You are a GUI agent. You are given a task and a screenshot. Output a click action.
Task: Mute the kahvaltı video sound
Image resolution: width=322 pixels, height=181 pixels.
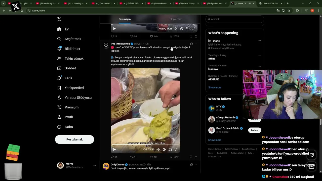point(158,150)
